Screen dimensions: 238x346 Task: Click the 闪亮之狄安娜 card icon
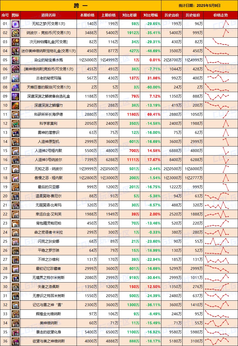coord(15,242)
